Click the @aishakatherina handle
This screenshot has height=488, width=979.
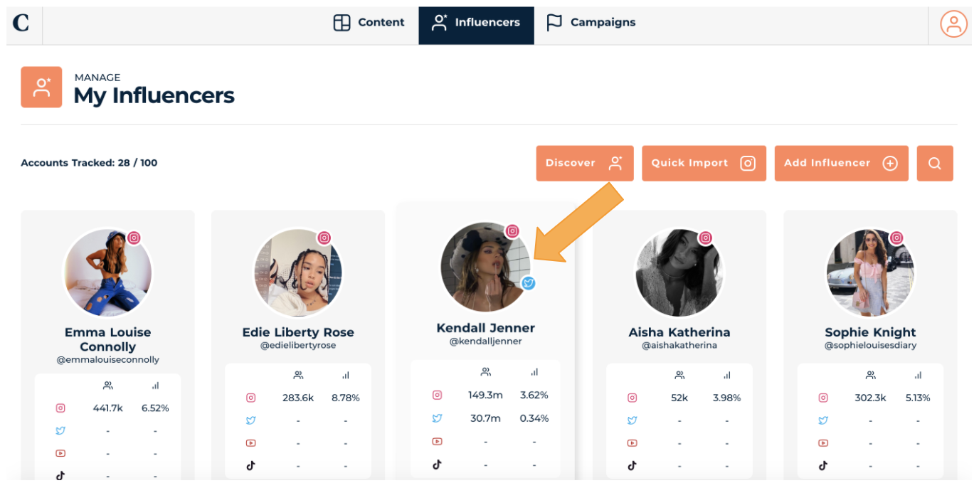(x=679, y=345)
